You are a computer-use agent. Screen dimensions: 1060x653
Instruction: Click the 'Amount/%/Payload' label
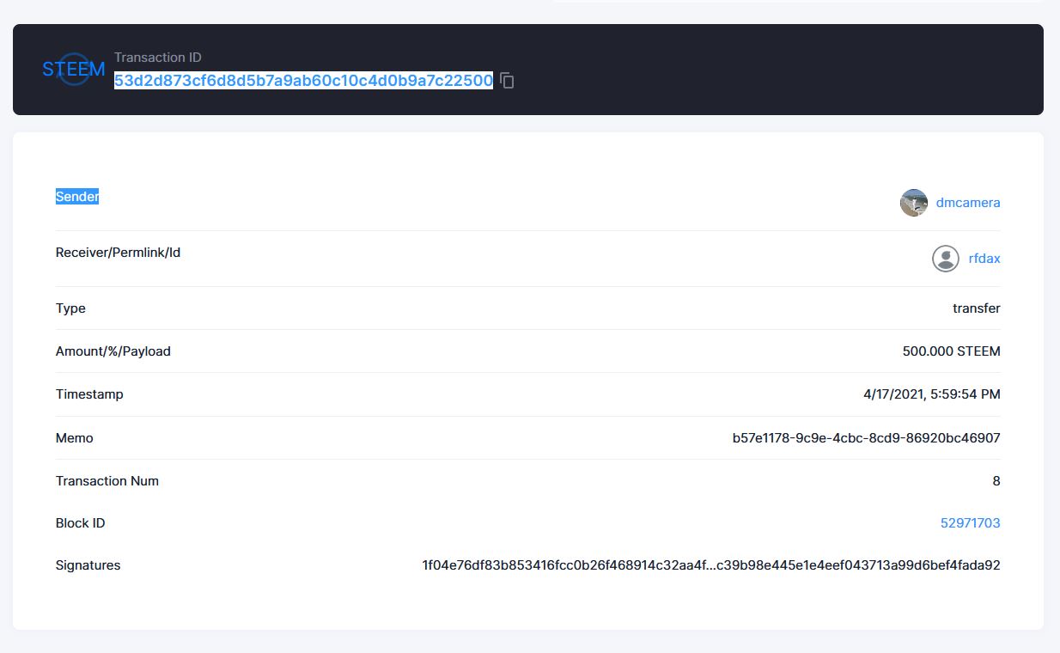113,351
